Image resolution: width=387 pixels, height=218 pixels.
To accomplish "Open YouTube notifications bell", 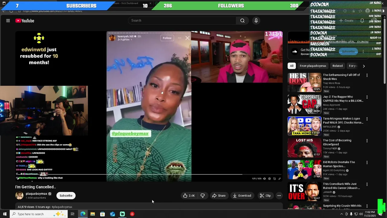I will pyautogui.click(x=362, y=21).
